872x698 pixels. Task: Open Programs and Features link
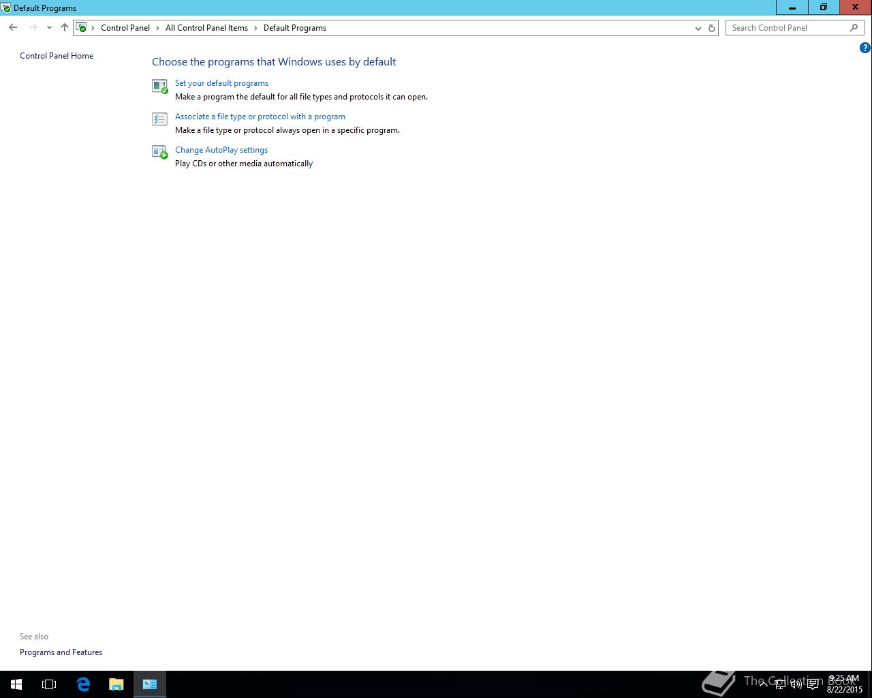tap(61, 652)
